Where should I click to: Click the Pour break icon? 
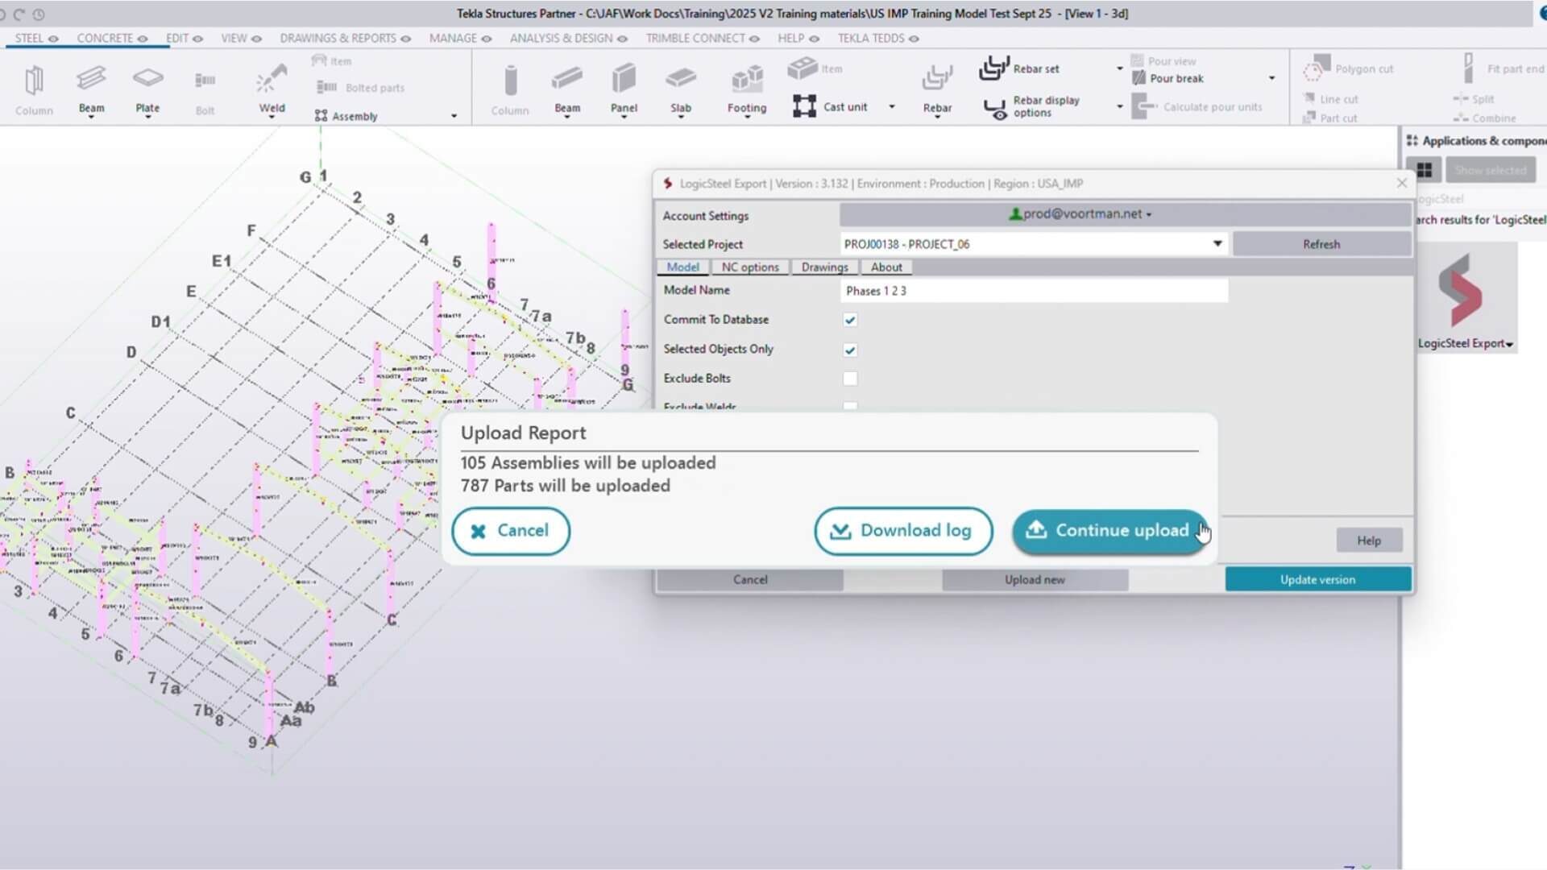click(x=1138, y=78)
